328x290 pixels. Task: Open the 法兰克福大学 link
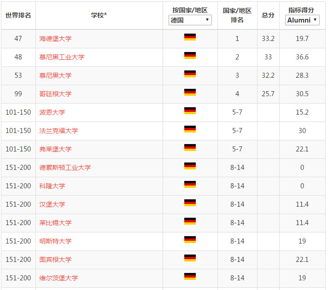tap(59, 131)
